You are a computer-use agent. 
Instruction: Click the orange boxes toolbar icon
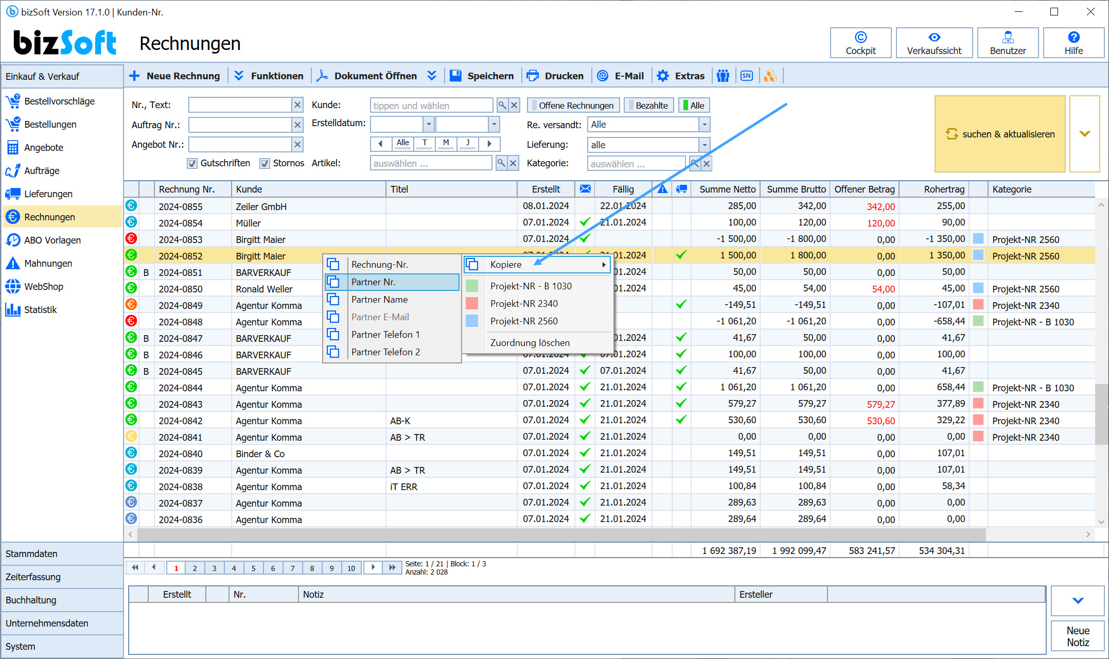pyautogui.click(x=770, y=76)
